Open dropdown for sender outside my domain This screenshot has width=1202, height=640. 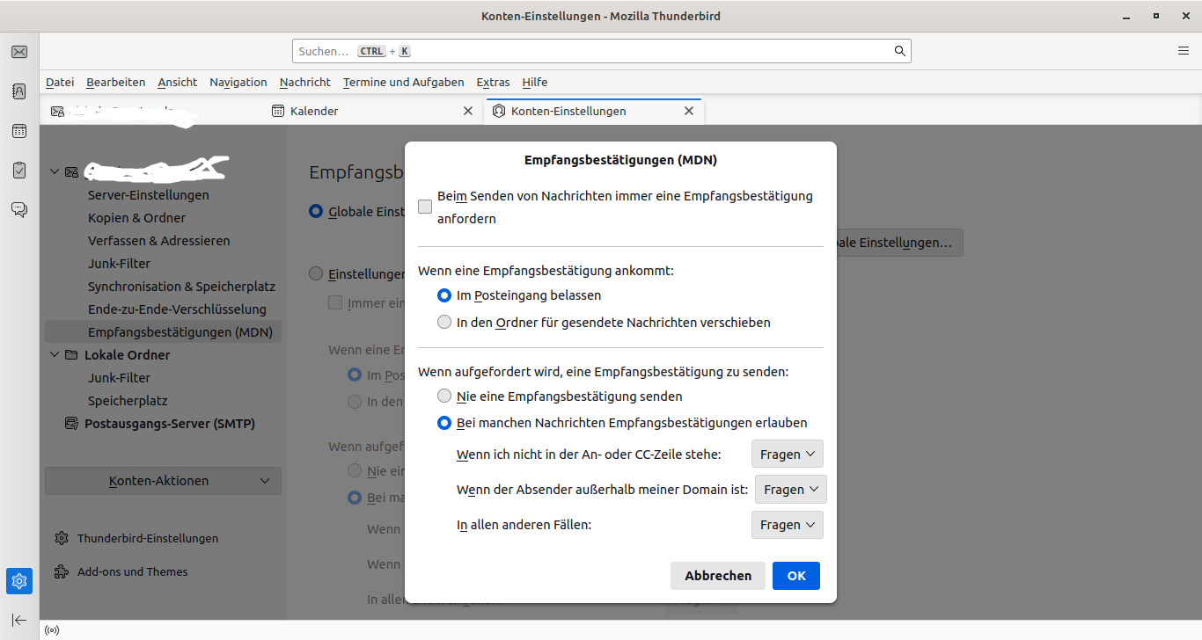791,490
